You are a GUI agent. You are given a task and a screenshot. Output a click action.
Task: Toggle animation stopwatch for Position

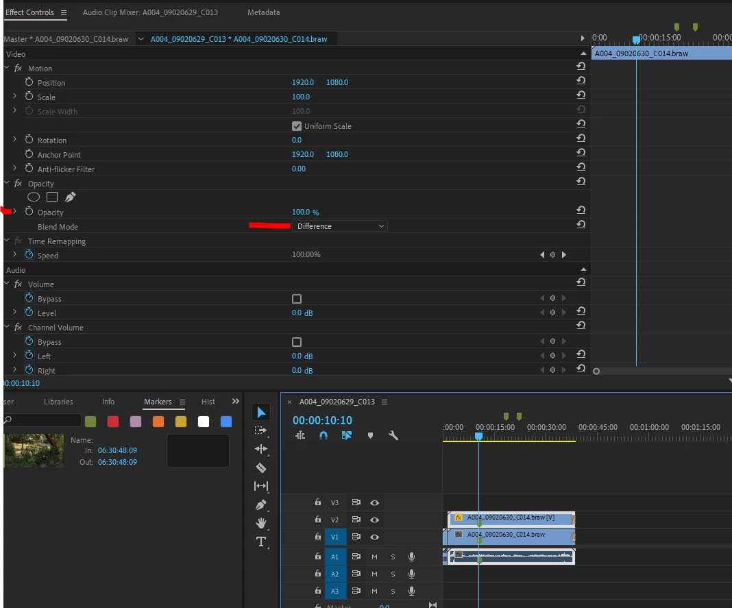pyautogui.click(x=29, y=82)
